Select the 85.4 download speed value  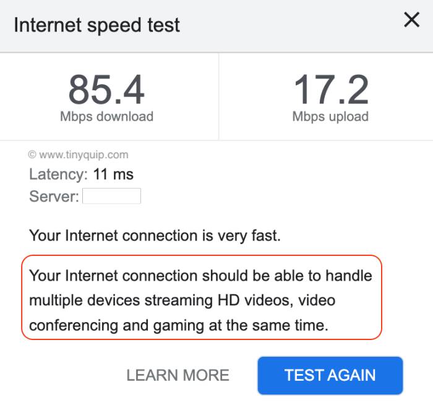[x=106, y=90]
